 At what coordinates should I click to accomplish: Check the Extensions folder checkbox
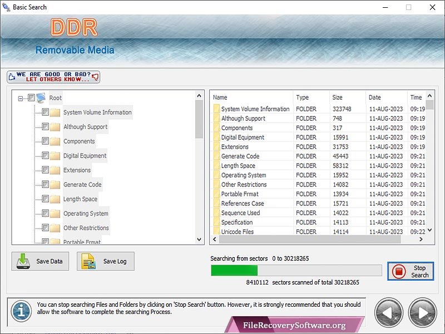[46, 170]
